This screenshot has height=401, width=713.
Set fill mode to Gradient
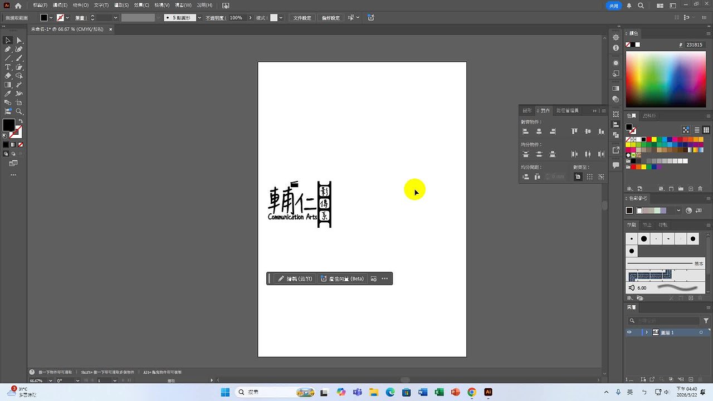tap(13, 145)
